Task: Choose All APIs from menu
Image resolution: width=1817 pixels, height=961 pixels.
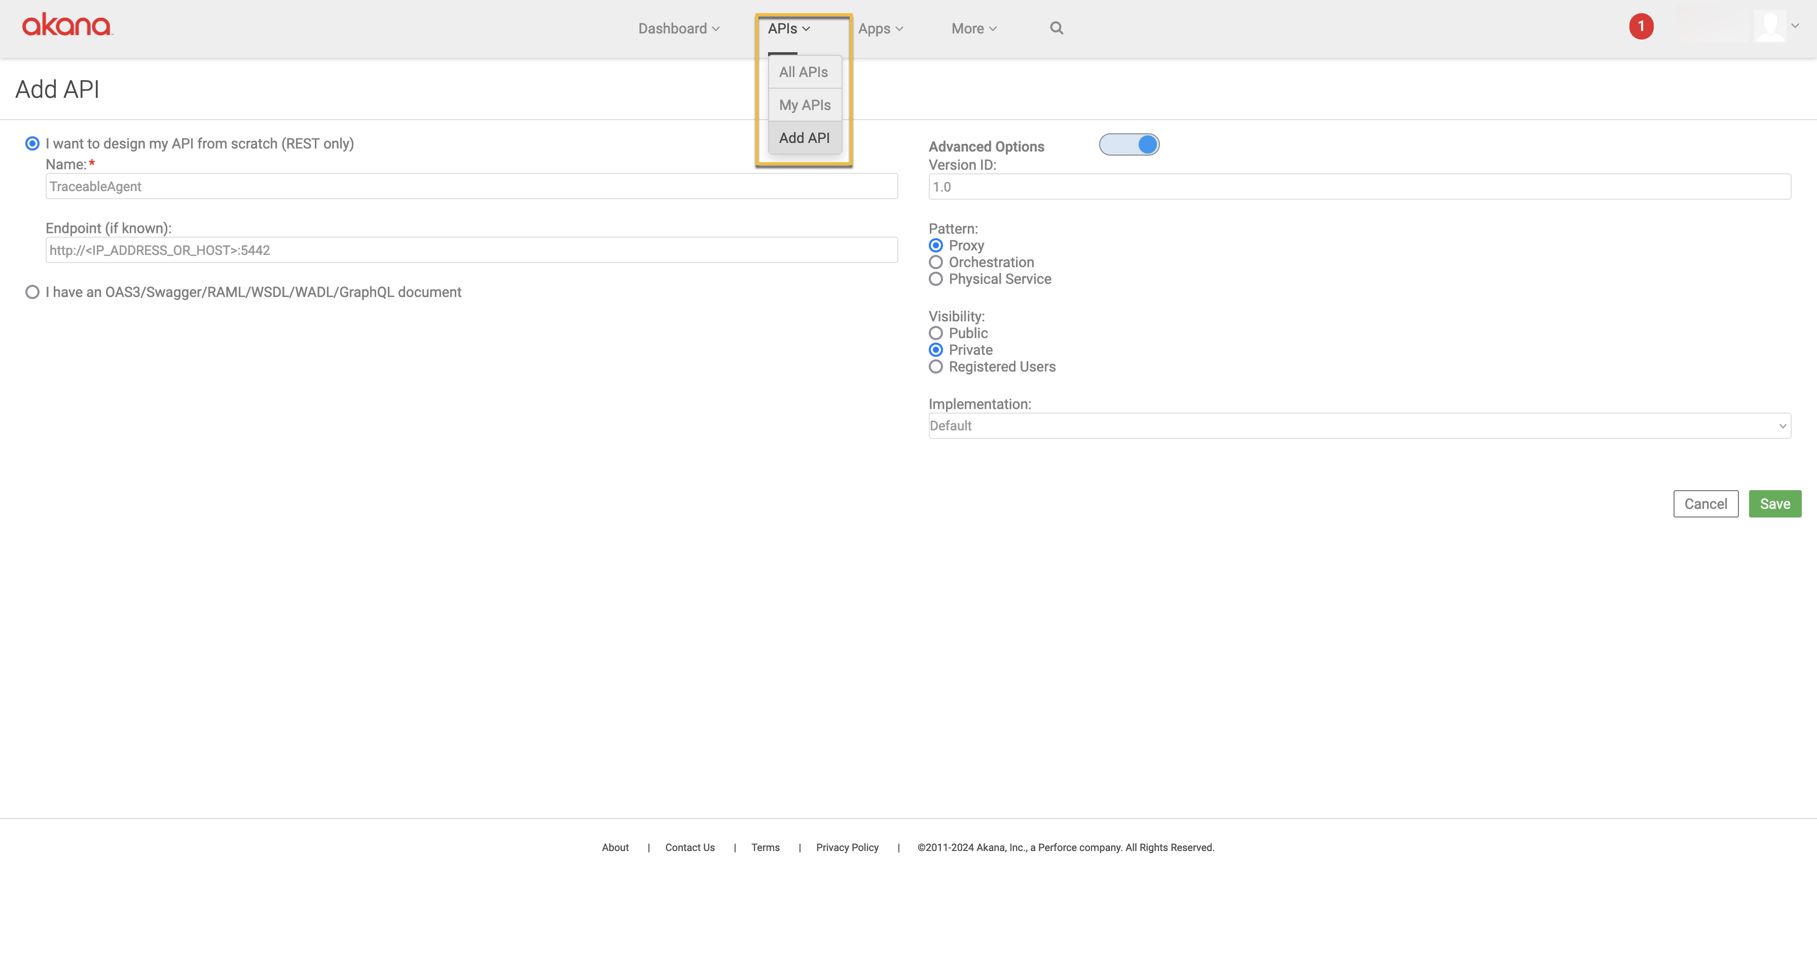Action: click(x=804, y=72)
